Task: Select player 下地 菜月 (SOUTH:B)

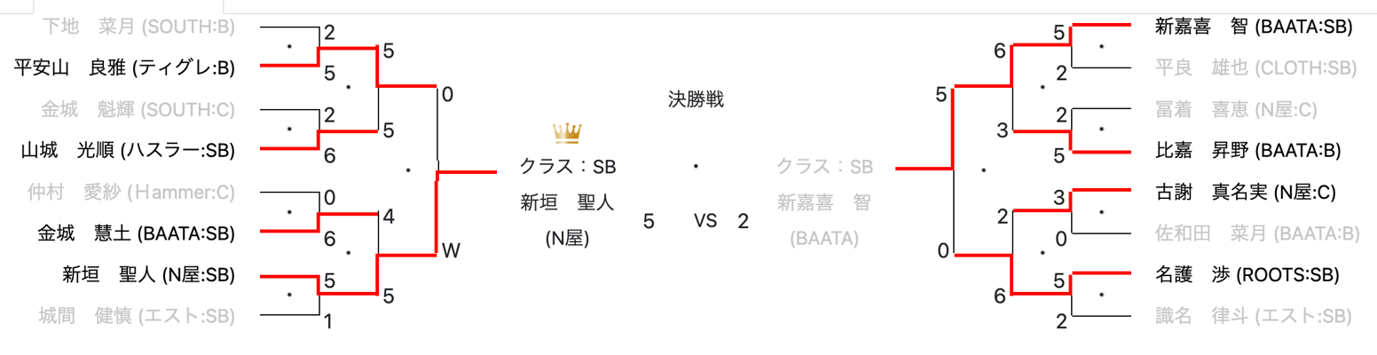Action: pos(138,27)
